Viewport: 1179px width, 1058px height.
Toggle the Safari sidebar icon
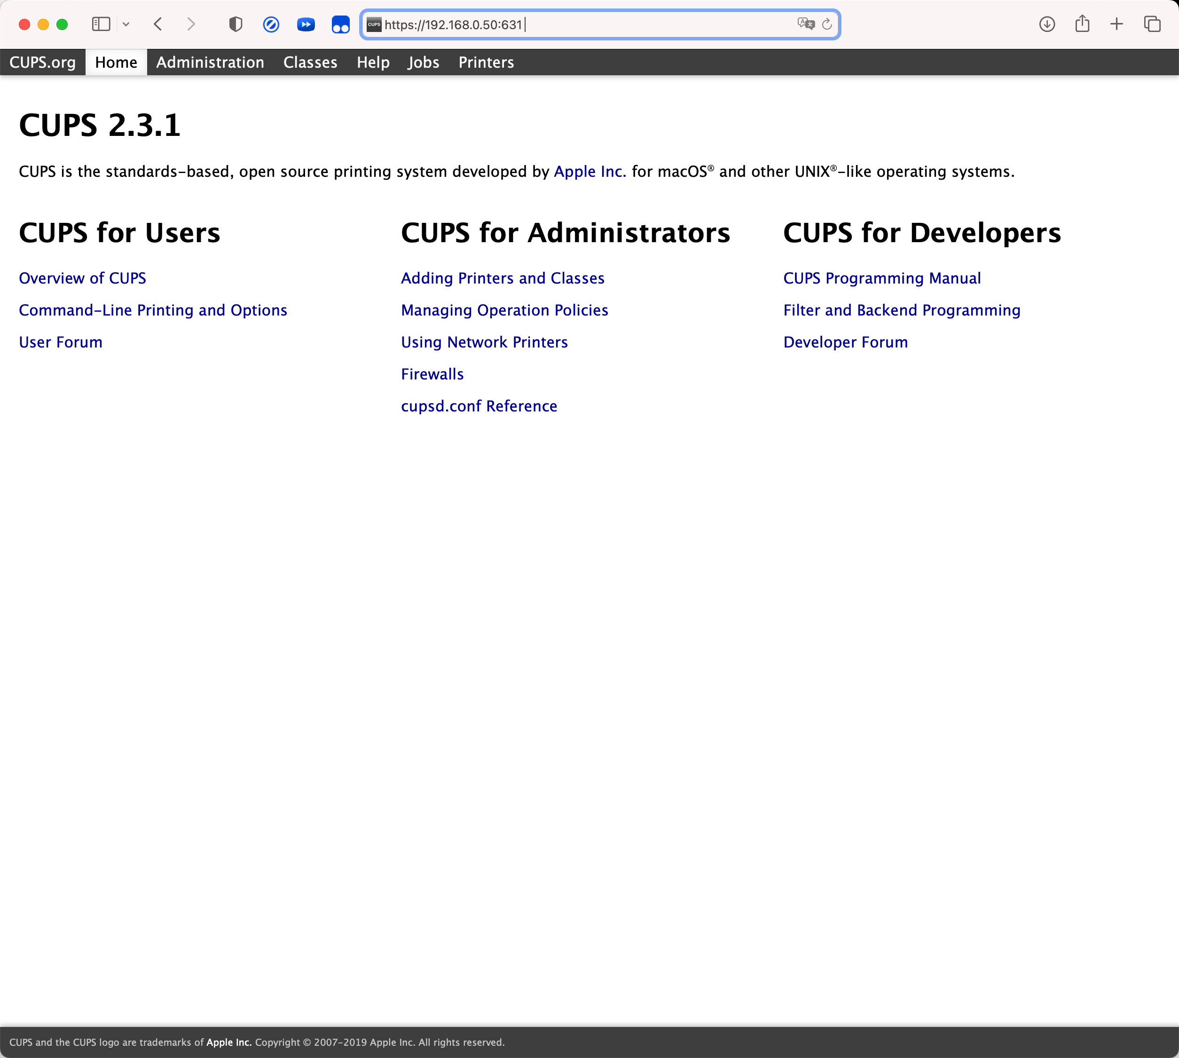click(101, 24)
